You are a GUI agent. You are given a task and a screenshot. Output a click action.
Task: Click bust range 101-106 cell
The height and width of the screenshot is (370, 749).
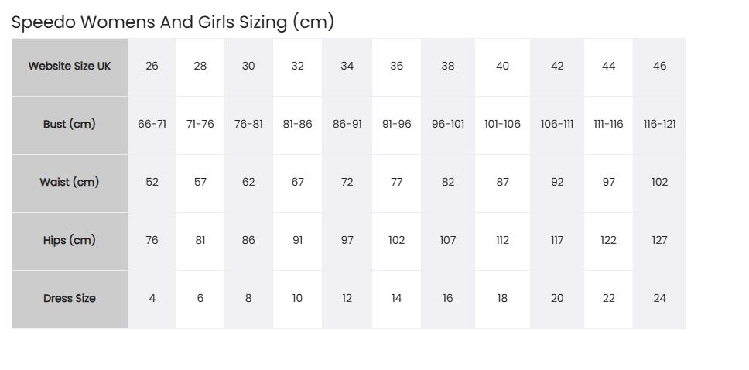click(x=502, y=125)
